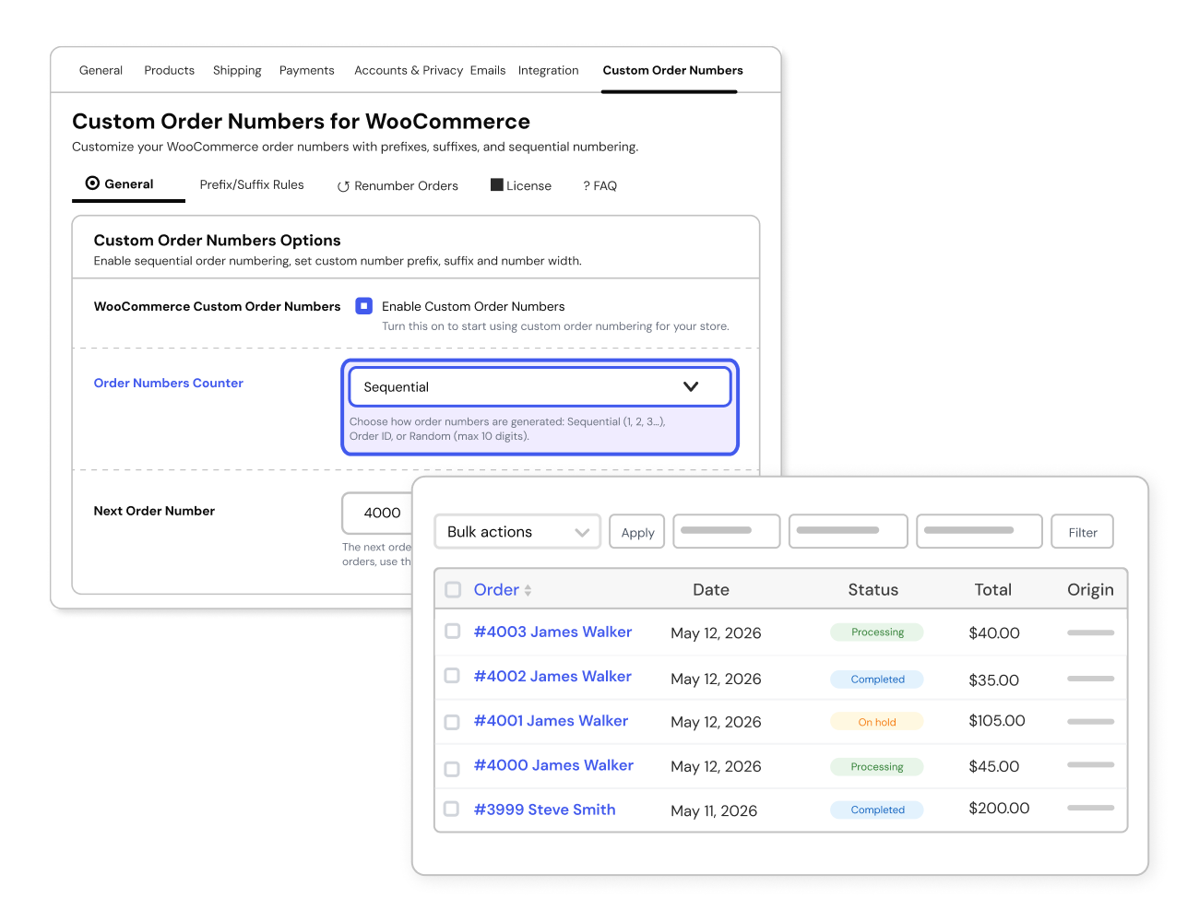Open the Bulk actions dropdown
The image size is (1199, 922).
pos(517,532)
